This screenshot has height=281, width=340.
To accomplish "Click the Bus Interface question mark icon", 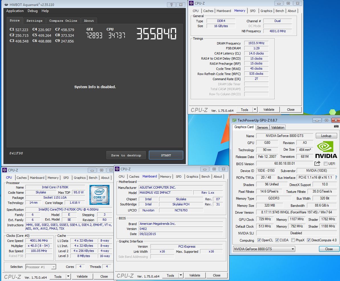I will 336,177.
